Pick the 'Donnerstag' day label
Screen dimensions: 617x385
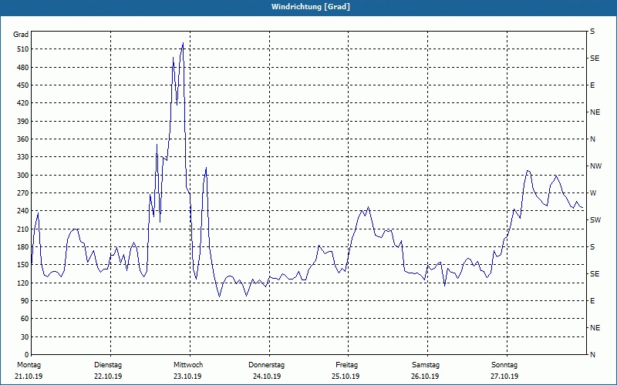point(266,365)
